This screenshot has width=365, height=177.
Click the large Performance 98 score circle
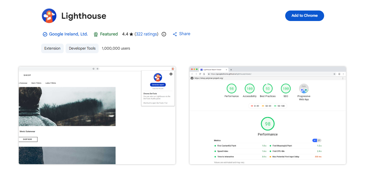[x=268, y=124]
